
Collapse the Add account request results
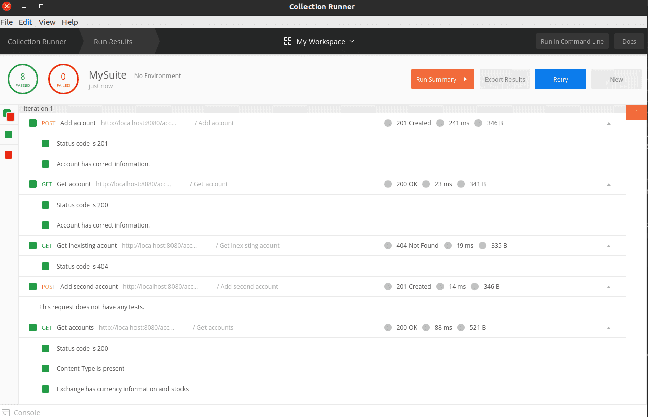(x=609, y=123)
